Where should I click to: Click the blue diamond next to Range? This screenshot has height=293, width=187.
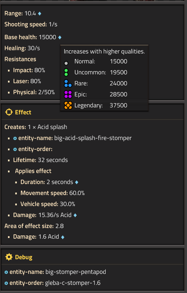(x=40, y=14)
